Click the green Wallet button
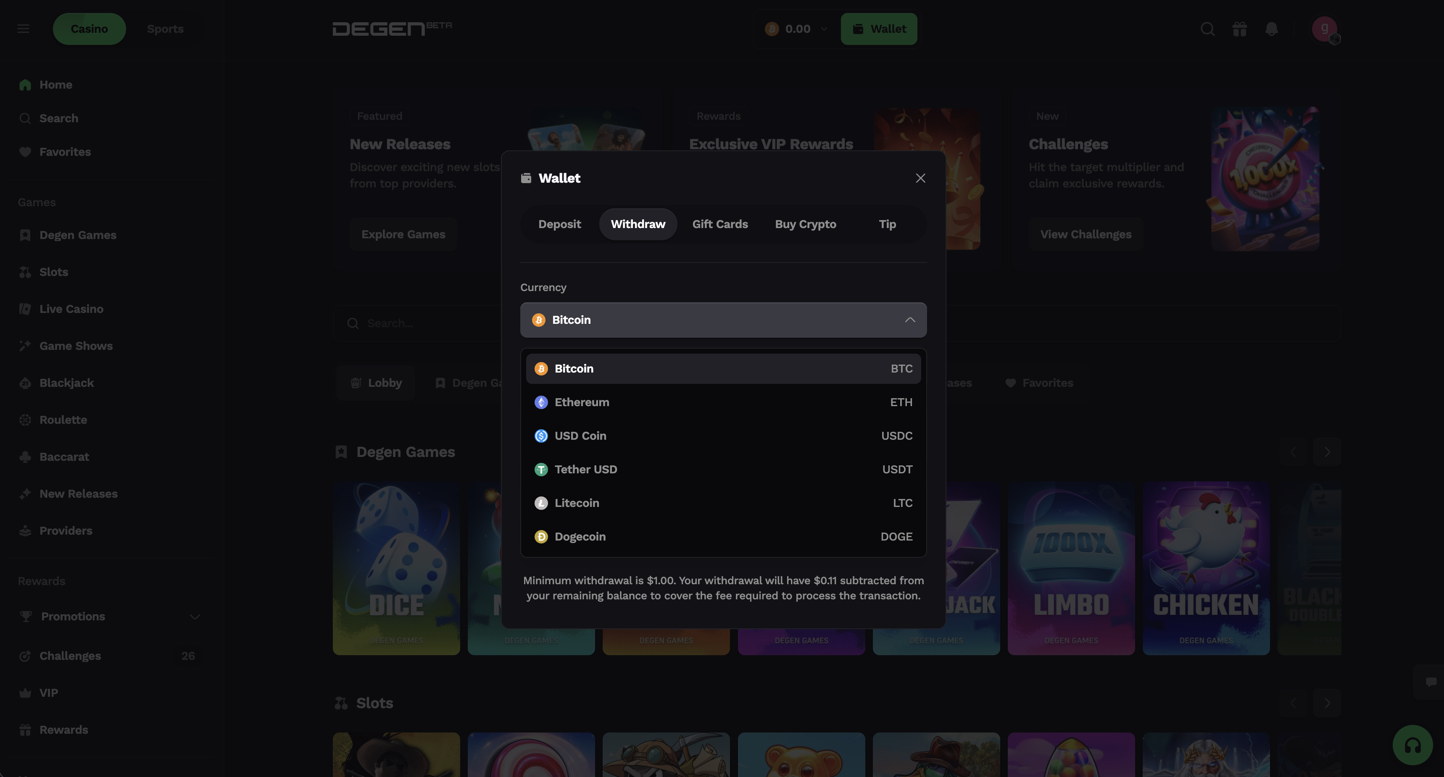Viewport: 1444px width, 777px height. click(879, 29)
